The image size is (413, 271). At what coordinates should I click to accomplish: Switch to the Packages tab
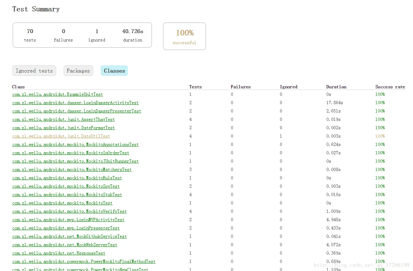(78, 71)
